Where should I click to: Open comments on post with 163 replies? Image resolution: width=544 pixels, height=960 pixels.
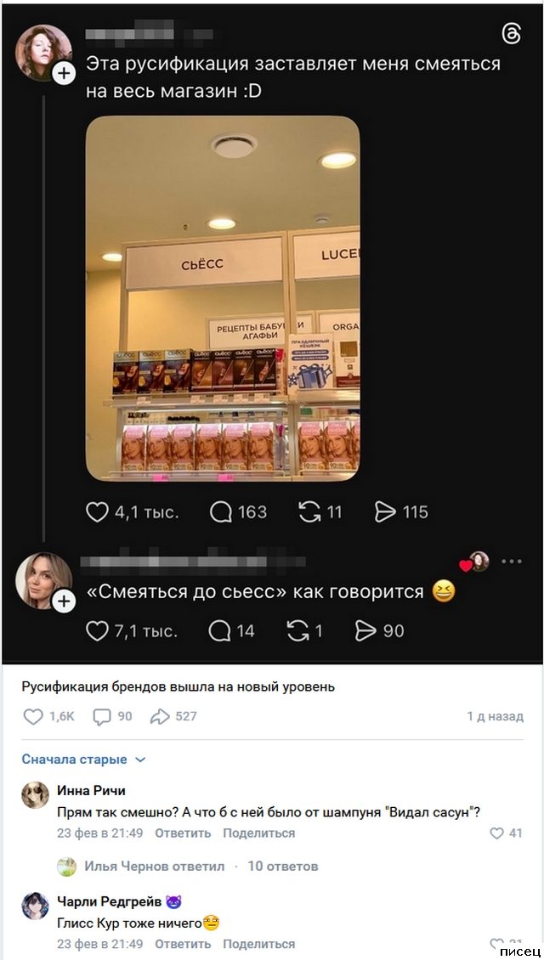pos(221,511)
